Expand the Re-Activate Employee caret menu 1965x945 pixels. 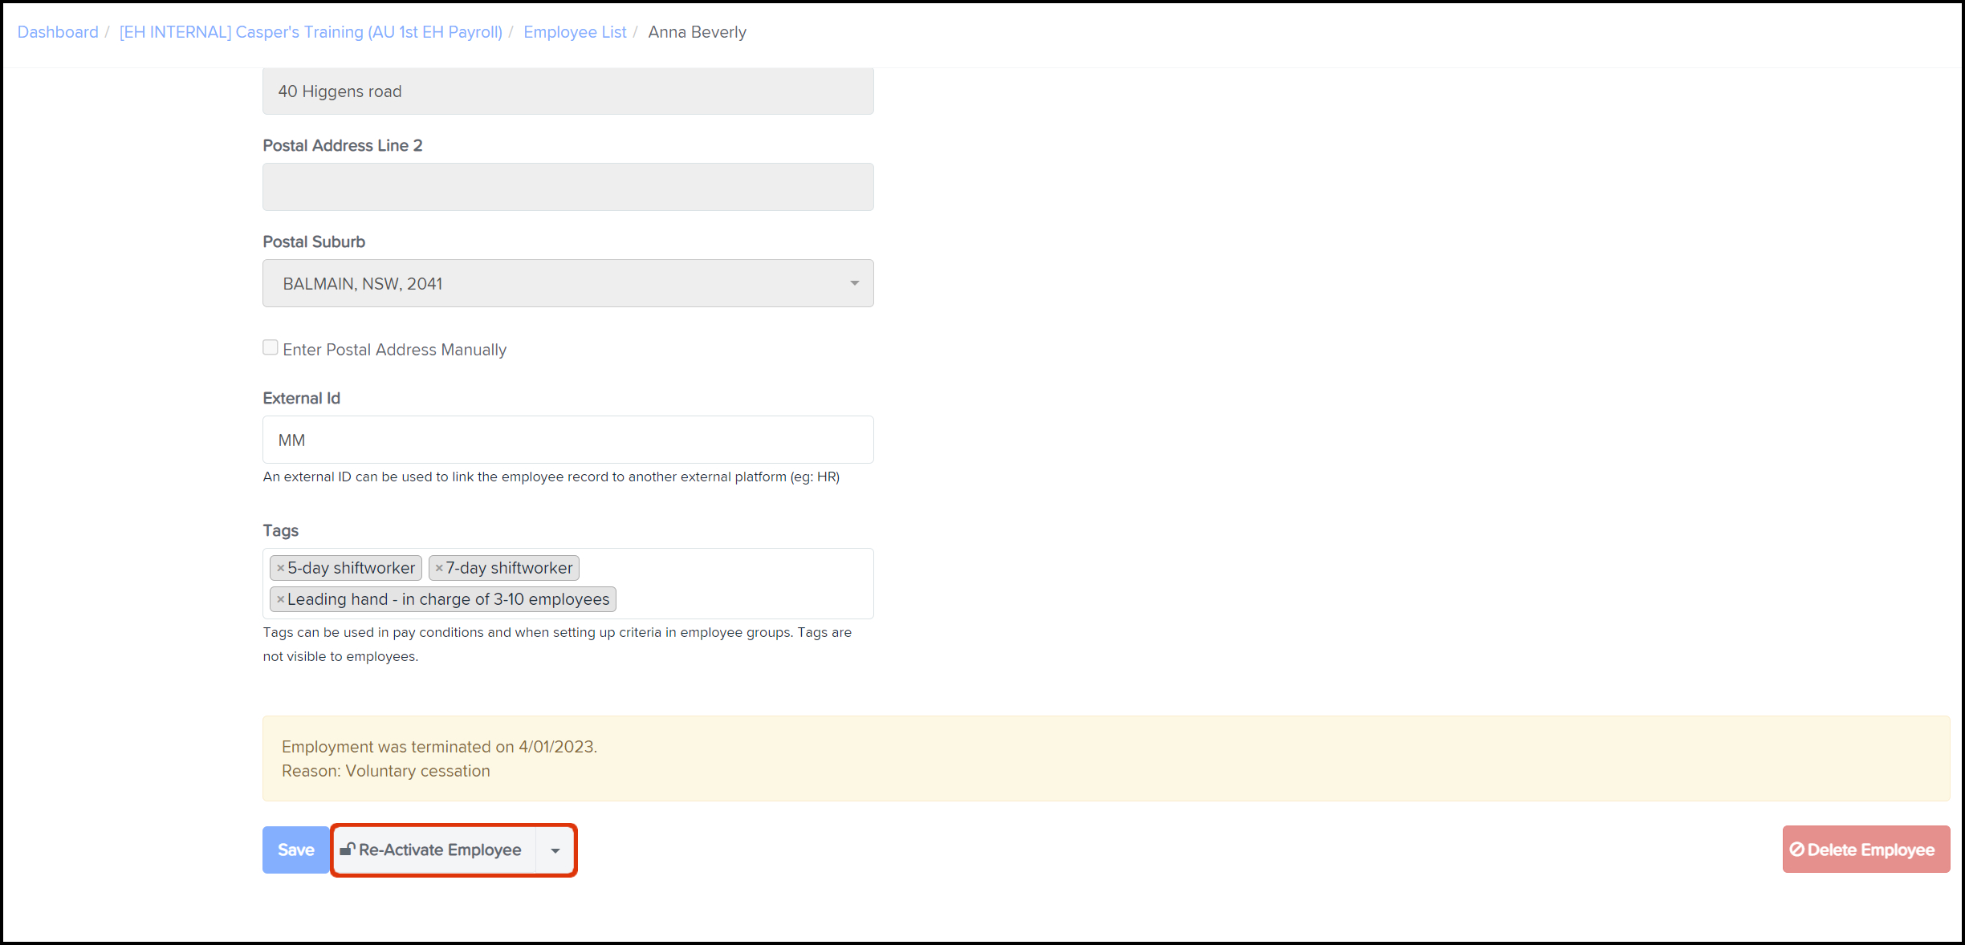click(x=555, y=850)
